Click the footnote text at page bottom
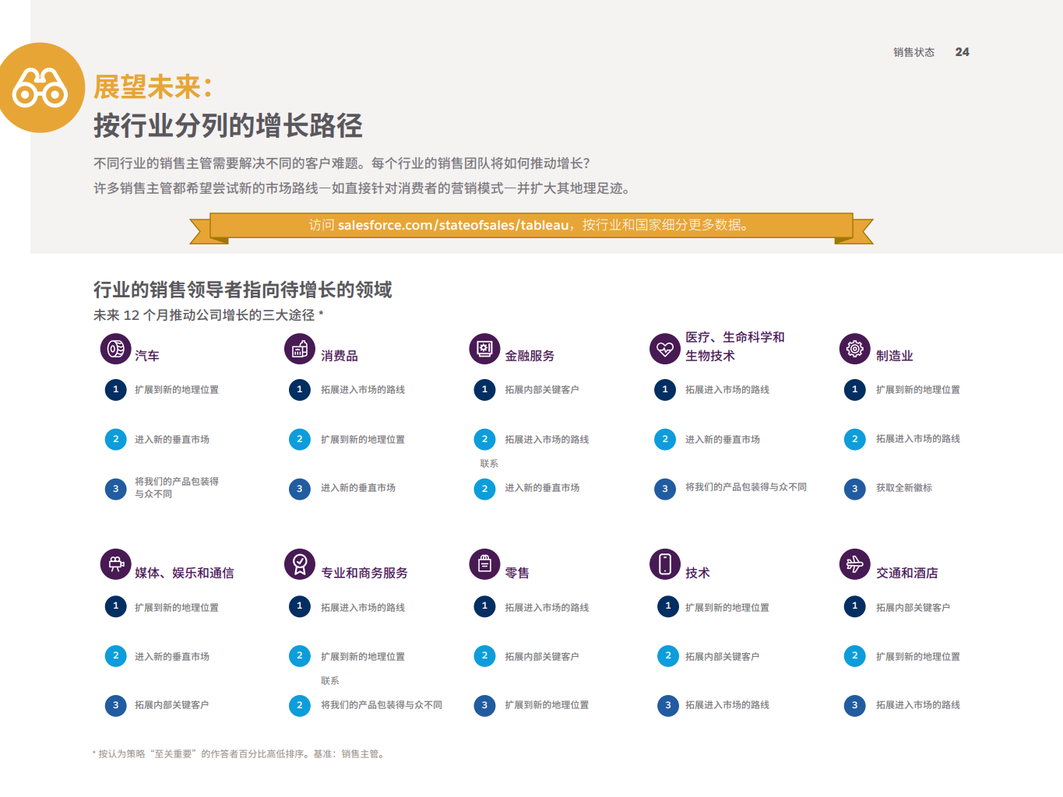Image resolution: width=1063 pixels, height=797 pixels. 240,754
